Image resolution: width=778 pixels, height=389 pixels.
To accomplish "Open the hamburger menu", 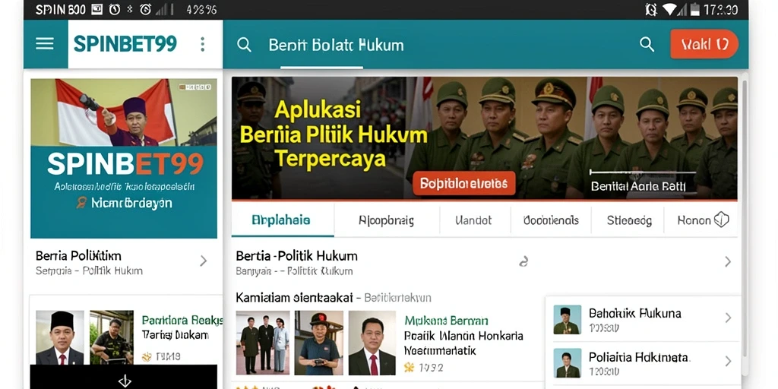I will pyautogui.click(x=45, y=44).
